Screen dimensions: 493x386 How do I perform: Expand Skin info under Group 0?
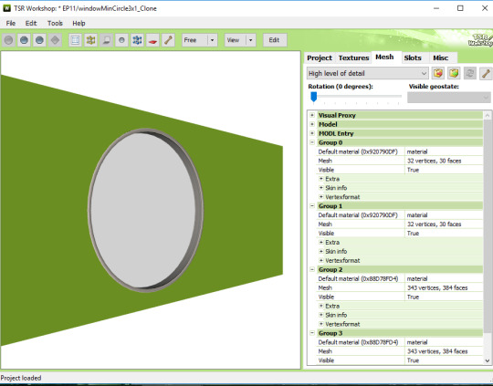[x=321, y=188]
